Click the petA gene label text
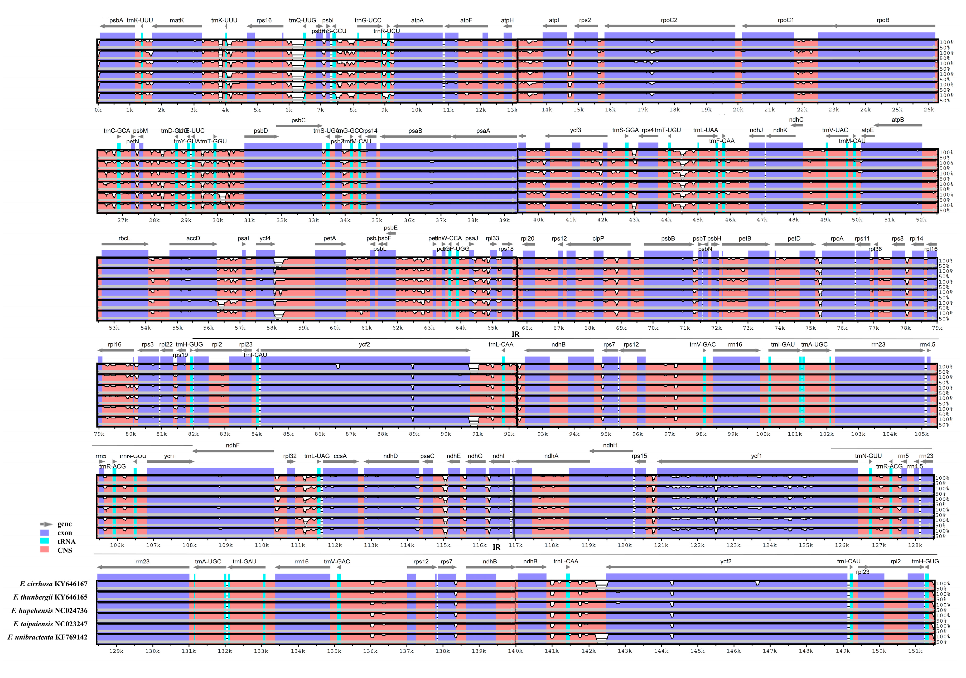The image size is (966, 678). [x=330, y=238]
